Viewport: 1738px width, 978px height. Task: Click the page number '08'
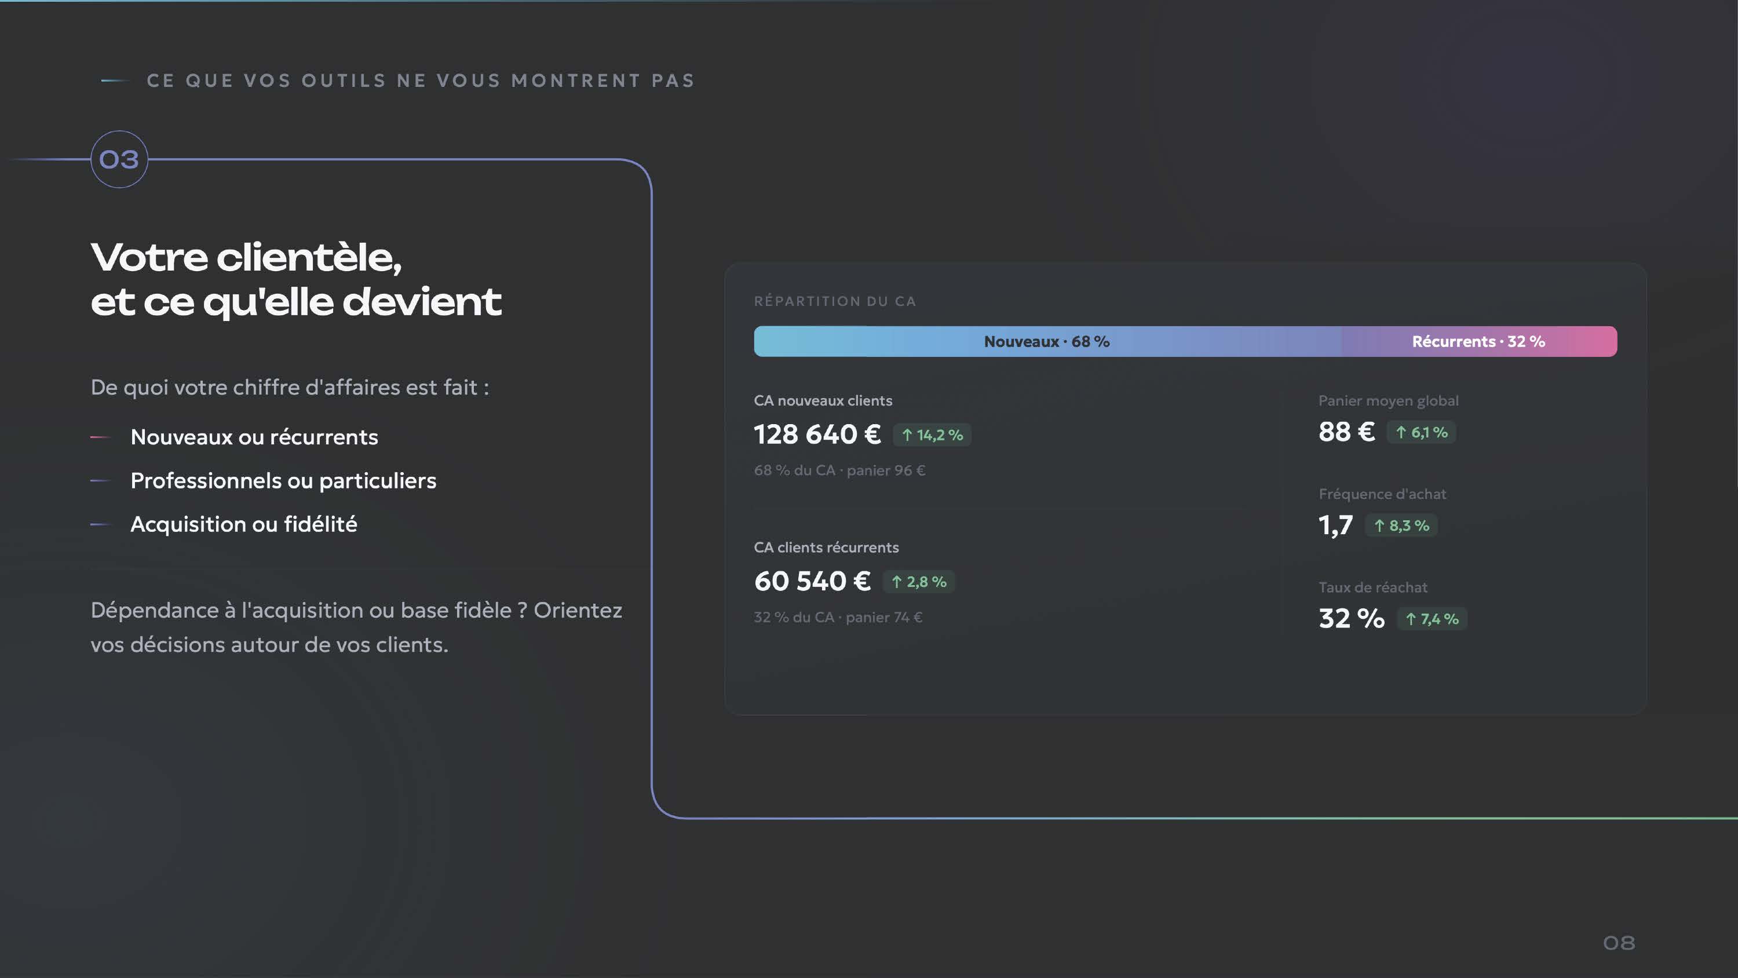(x=1619, y=943)
